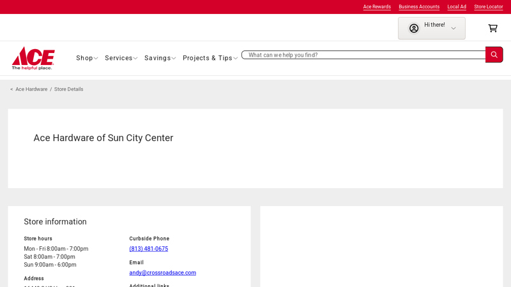Click the 'Curbside Phone' label

[149, 239]
